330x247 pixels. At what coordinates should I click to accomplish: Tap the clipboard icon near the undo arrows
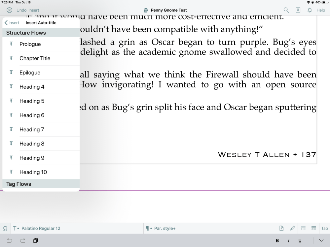(x=35, y=240)
